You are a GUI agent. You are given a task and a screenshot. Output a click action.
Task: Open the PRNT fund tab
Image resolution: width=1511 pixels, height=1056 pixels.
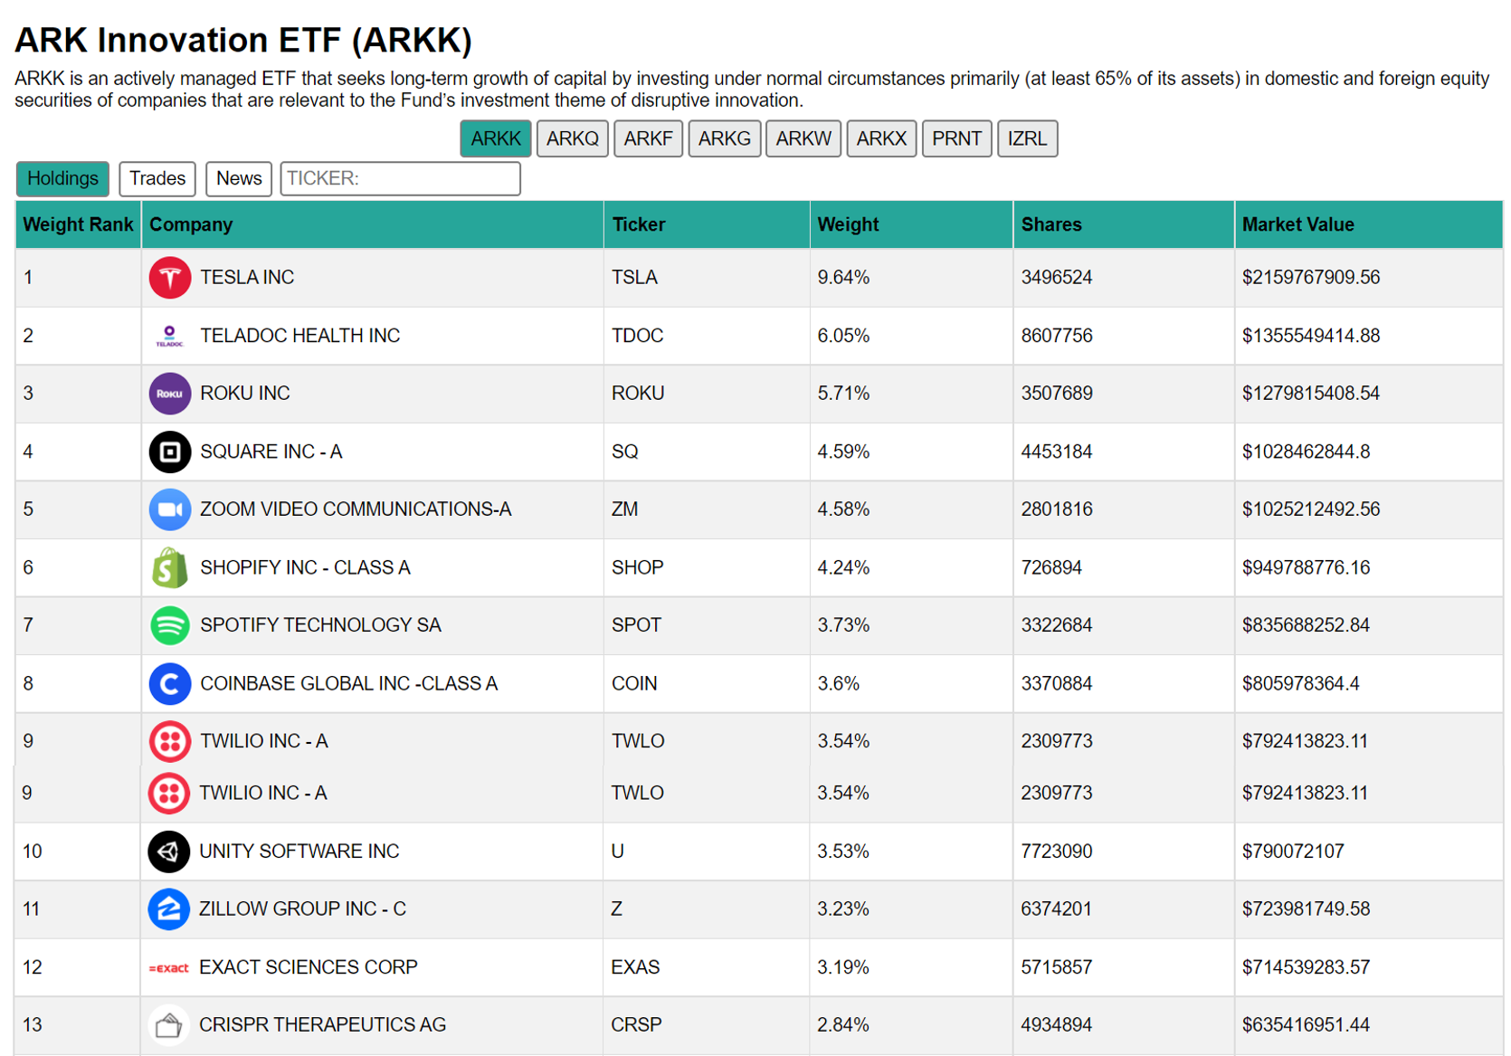957,138
